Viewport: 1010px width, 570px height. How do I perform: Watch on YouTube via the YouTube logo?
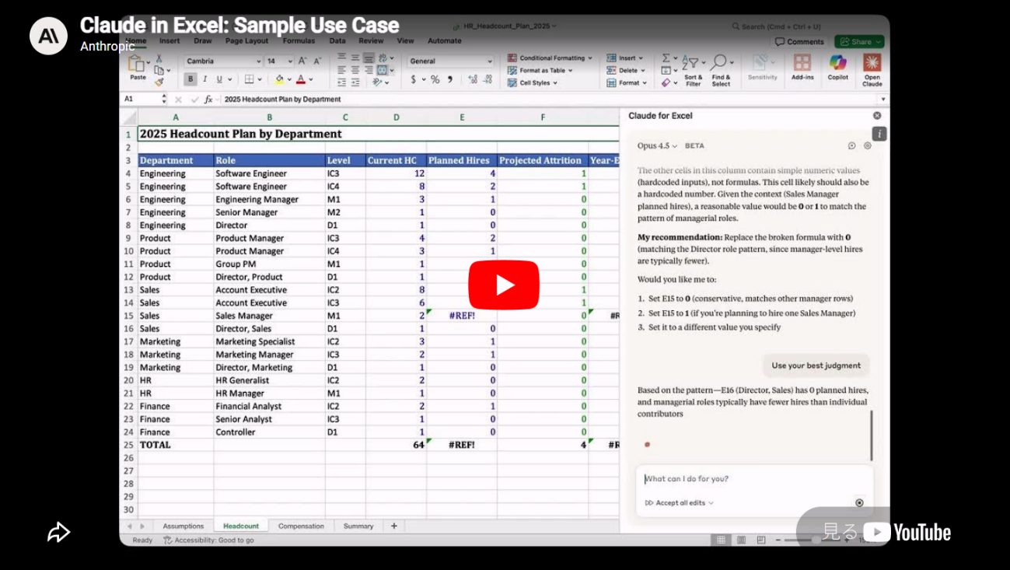pos(907,532)
